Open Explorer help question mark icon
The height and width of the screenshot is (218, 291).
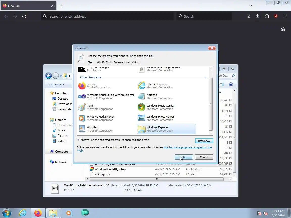[231, 84]
